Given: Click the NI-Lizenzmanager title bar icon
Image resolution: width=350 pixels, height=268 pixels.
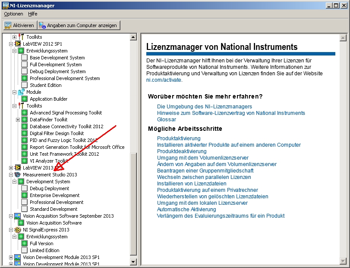Looking at the screenshot, I should (6, 6).
